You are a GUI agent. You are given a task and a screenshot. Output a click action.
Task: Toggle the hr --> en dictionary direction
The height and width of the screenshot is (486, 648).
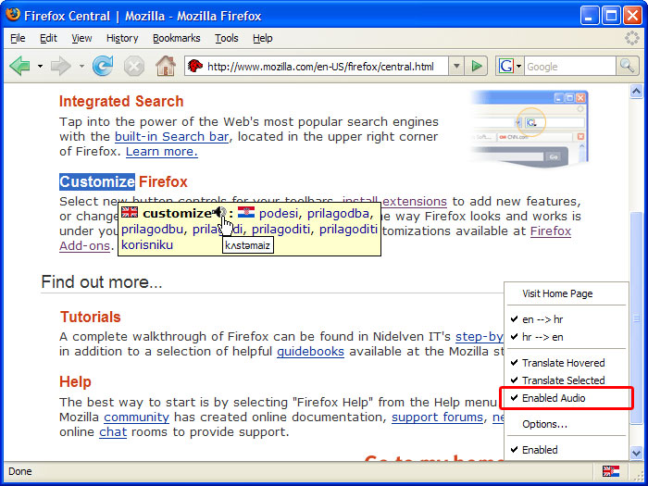click(567, 337)
